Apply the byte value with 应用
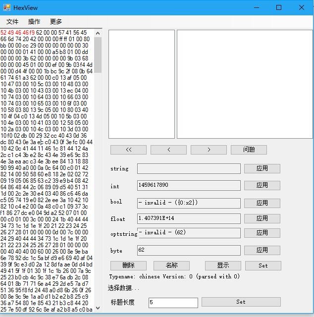The height and width of the screenshot is (317, 314). coord(262,250)
